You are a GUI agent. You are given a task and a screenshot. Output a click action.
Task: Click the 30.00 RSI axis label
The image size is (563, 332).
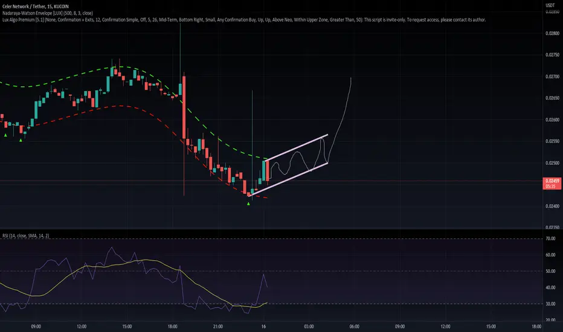tap(550, 304)
